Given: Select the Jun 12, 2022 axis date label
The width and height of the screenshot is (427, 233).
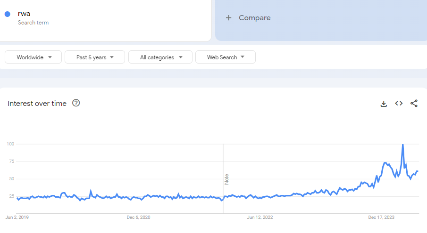Looking at the screenshot, I should [260, 217].
